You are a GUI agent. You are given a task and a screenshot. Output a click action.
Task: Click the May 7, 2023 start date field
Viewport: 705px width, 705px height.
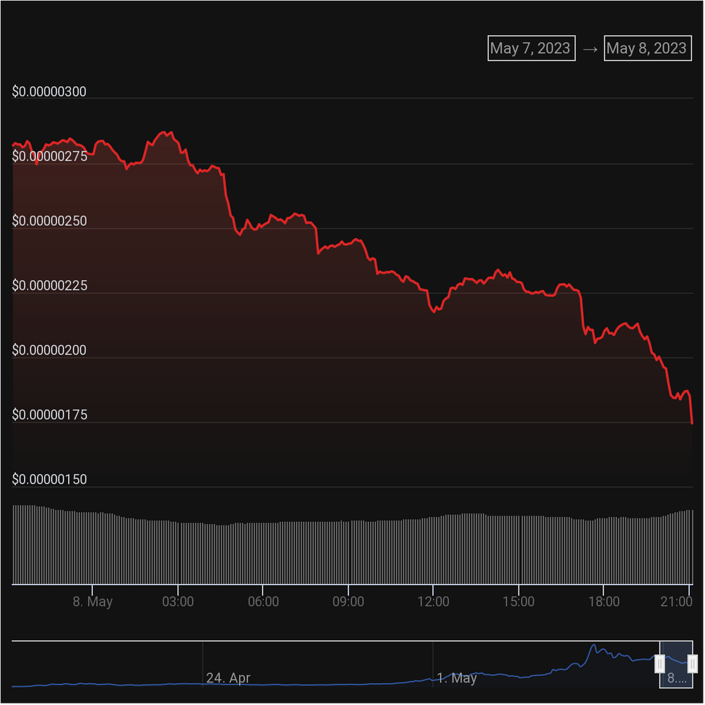pos(531,48)
